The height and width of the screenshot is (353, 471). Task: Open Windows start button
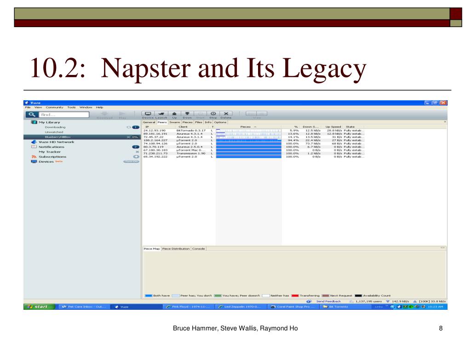pyautogui.click(x=40, y=307)
